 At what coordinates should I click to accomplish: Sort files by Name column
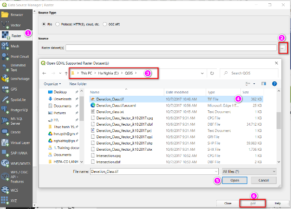point(126,92)
